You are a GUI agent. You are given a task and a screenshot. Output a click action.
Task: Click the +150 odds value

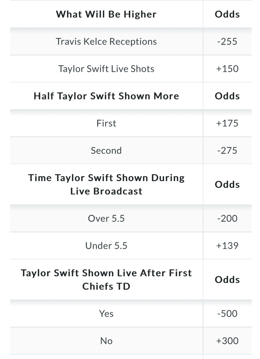(x=227, y=69)
